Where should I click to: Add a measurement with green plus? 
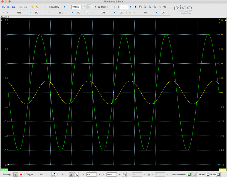tap(189, 174)
